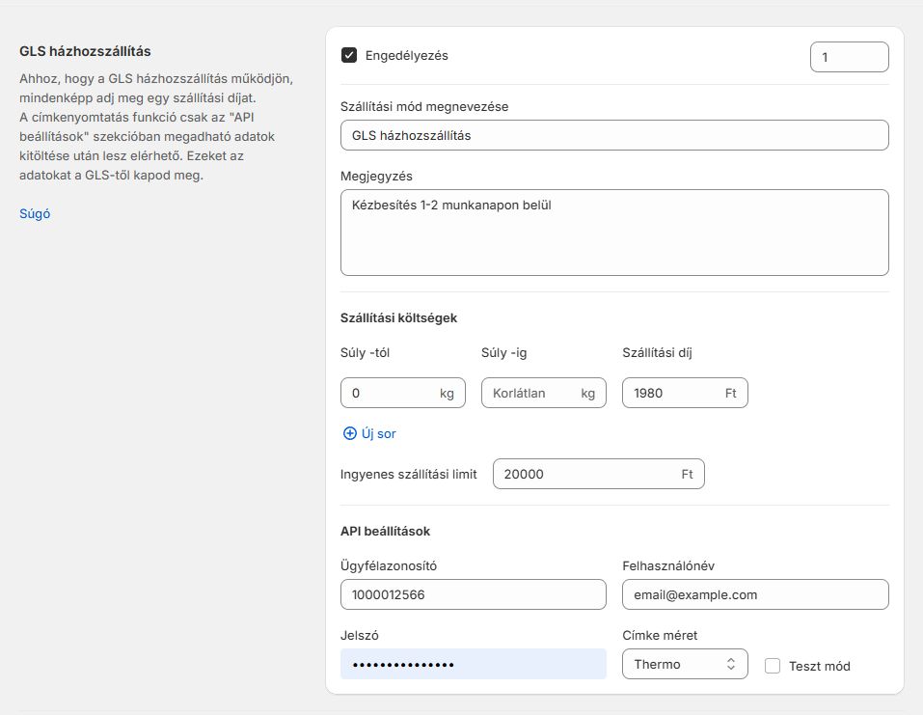Select the Jelszó password field
This screenshot has width=923, height=715.
click(x=473, y=664)
